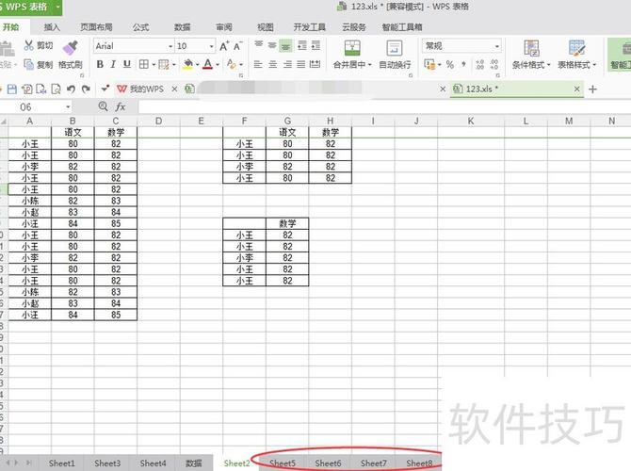This screenshot has width=631, height=471.
Task: Click cell containing 小陈 in row 7
Action: pyautogui.click(x=30, y=201)
